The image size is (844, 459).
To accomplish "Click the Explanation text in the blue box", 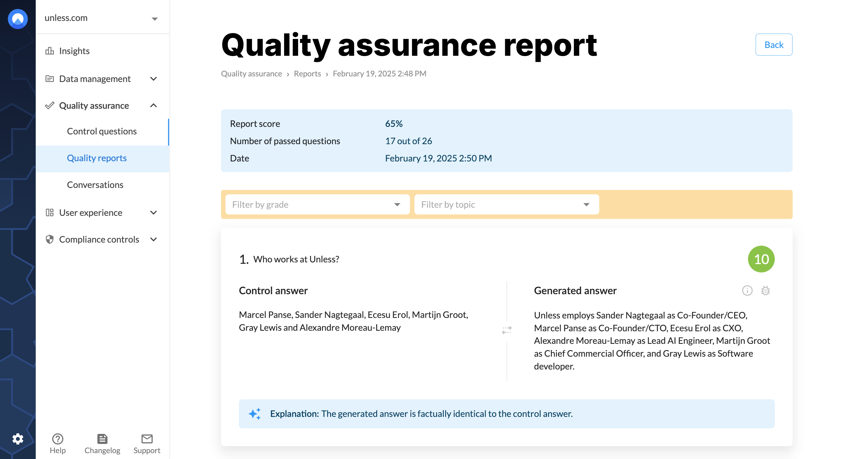I will [421, 414].
